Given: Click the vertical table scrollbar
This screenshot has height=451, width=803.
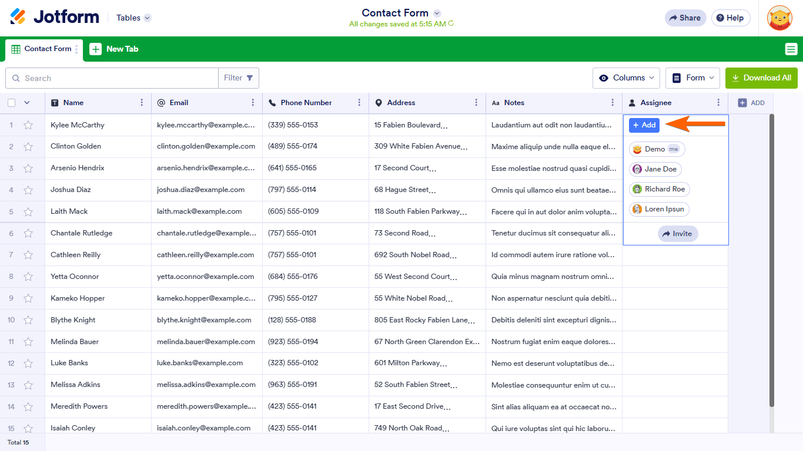Looking at the screenshot, I should (772, 260).
